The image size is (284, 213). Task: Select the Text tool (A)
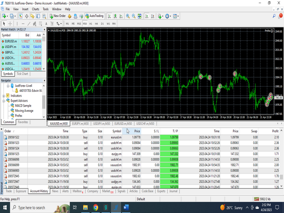[x=46, y=24]
